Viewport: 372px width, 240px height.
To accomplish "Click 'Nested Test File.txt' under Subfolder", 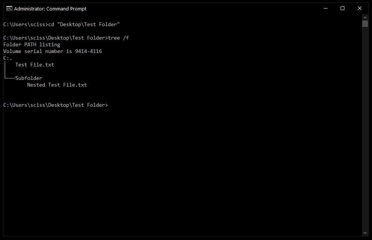I will tap(57, 85).
